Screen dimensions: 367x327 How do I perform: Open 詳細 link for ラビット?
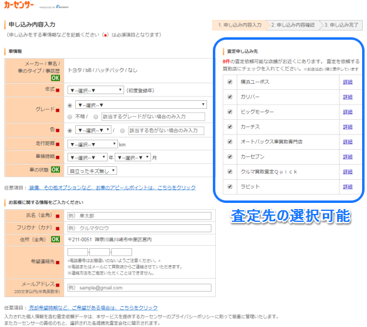pos(347,186)
